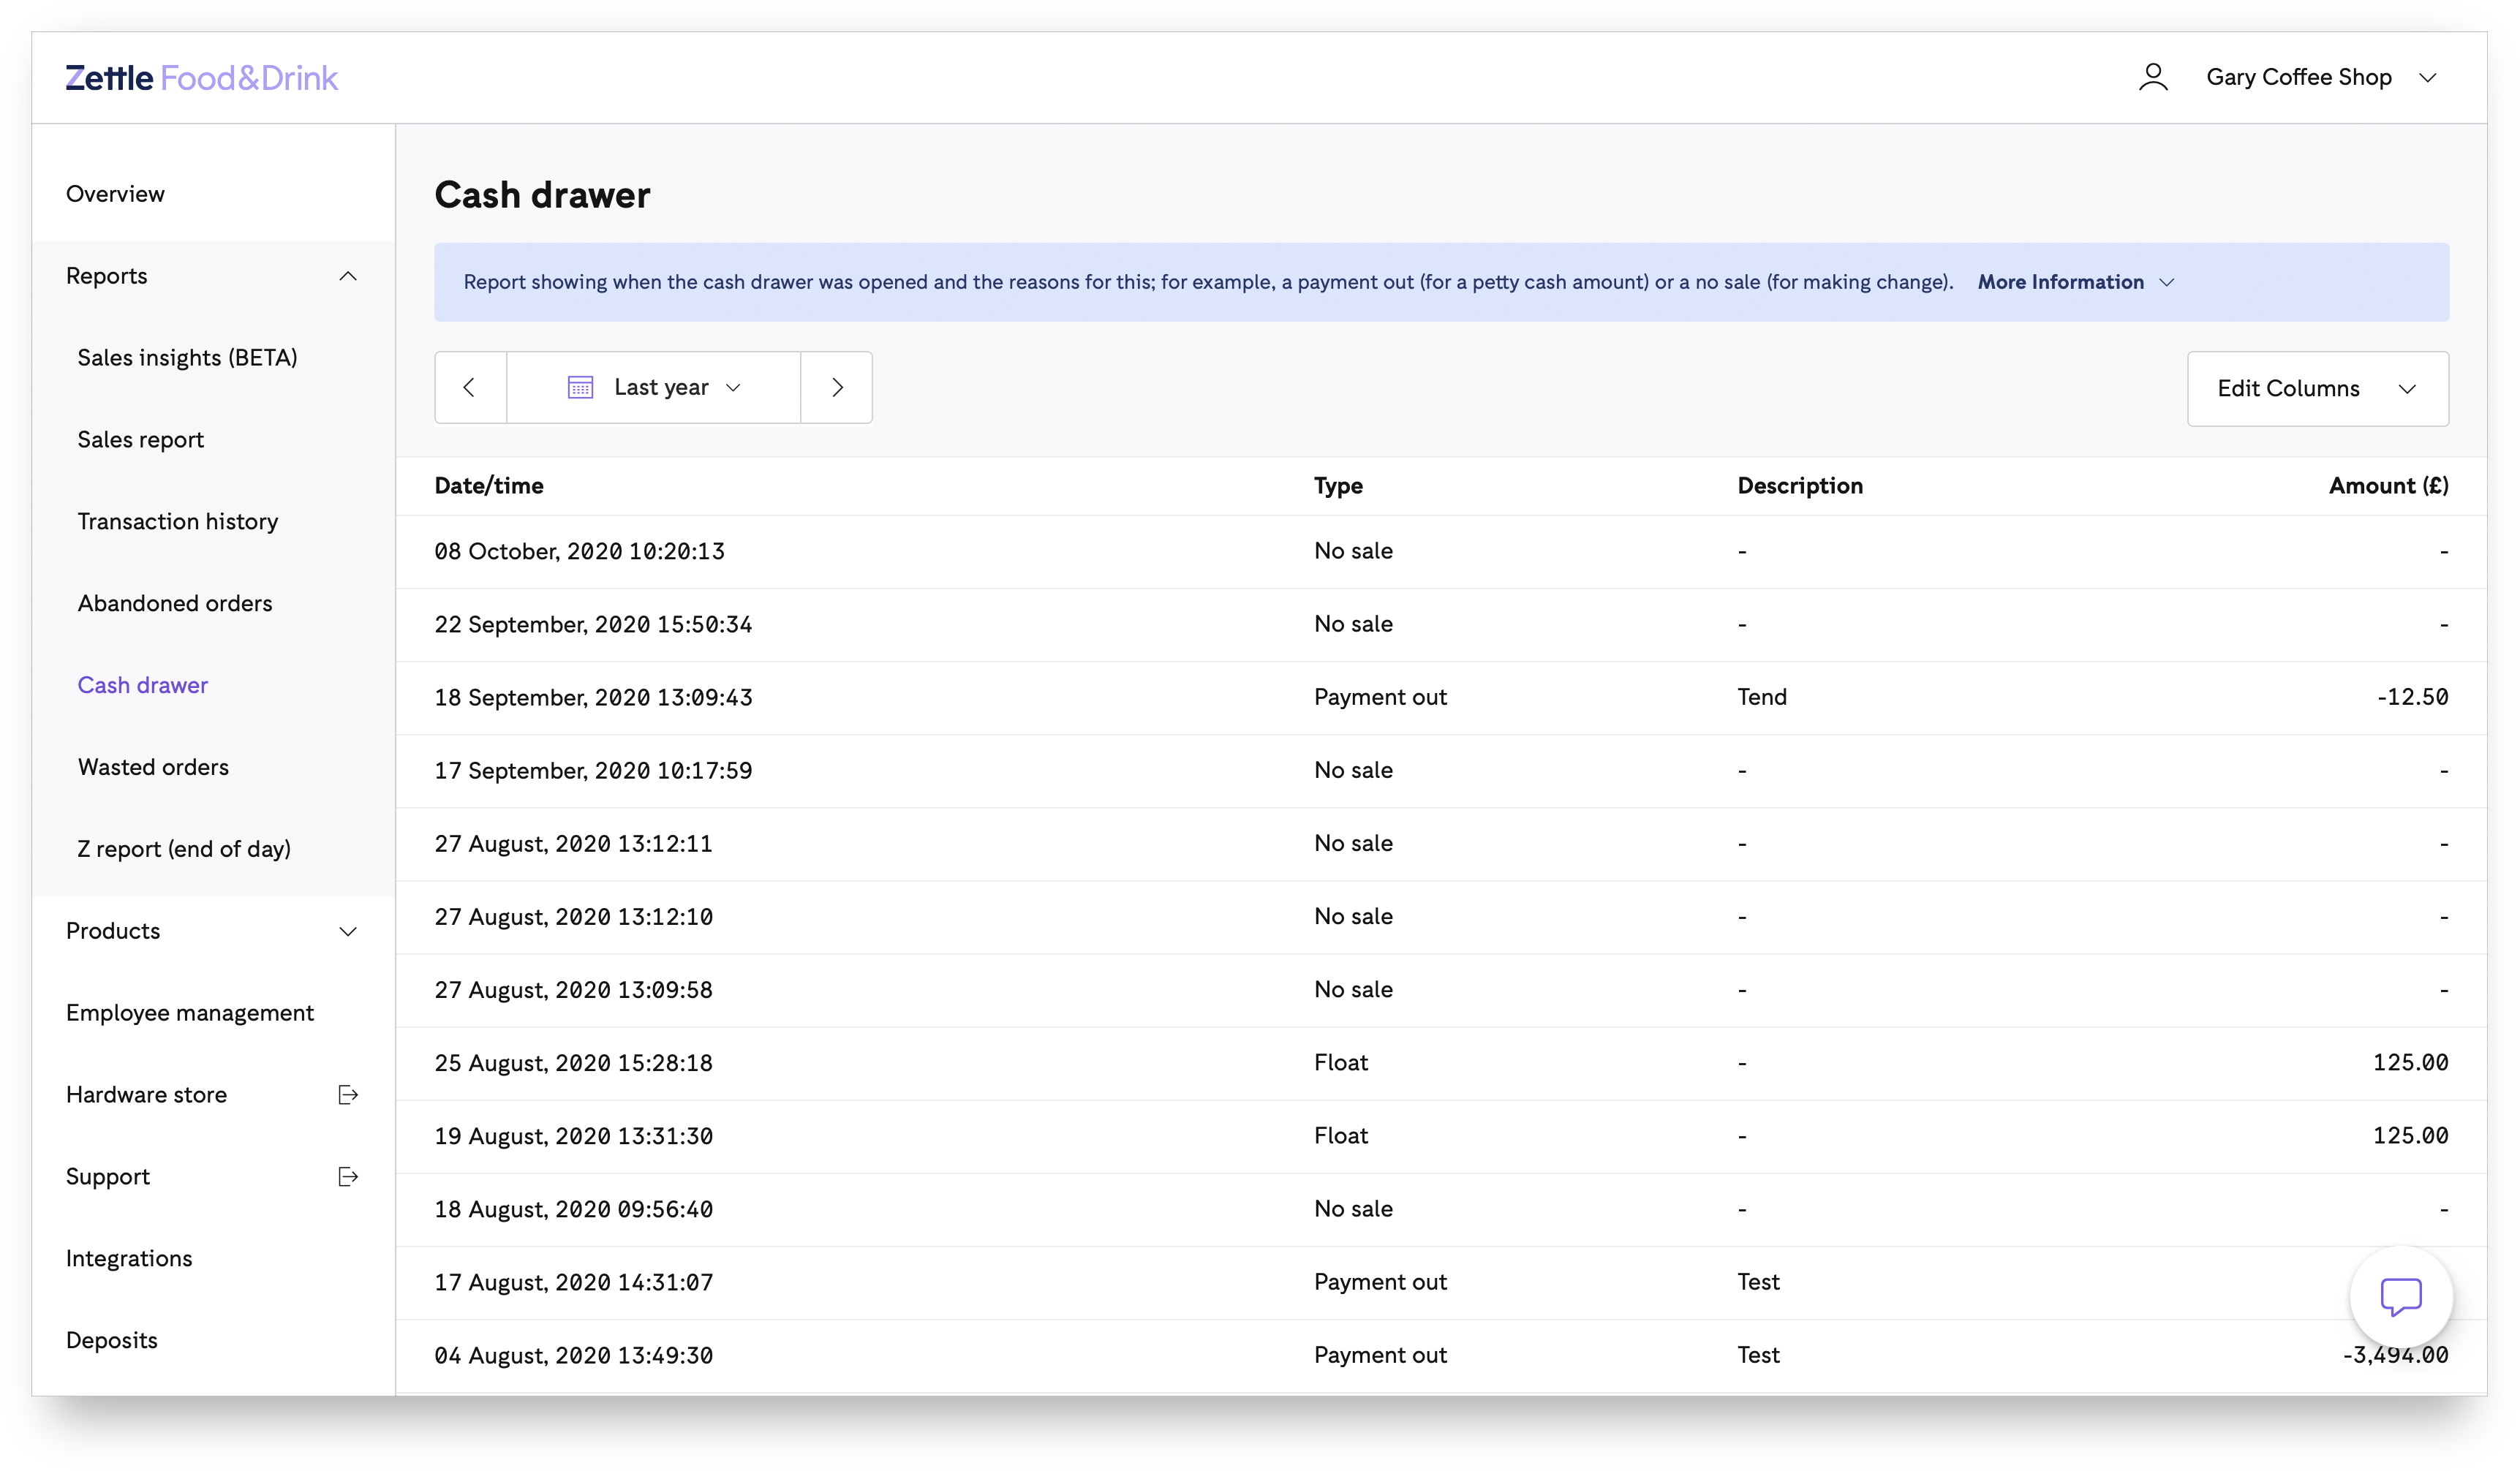Open the Gary Coffee Shop account dropdown
The image size is (2520, 1471).
(x=2323, y=76)
